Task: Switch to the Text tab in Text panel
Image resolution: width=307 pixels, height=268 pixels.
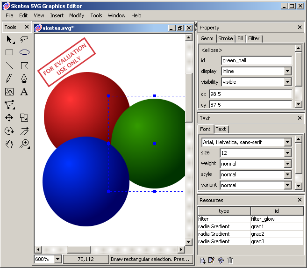Action: (221, 129)
